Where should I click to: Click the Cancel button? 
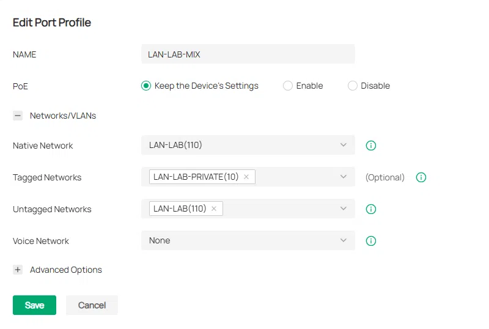click(92, 305)
